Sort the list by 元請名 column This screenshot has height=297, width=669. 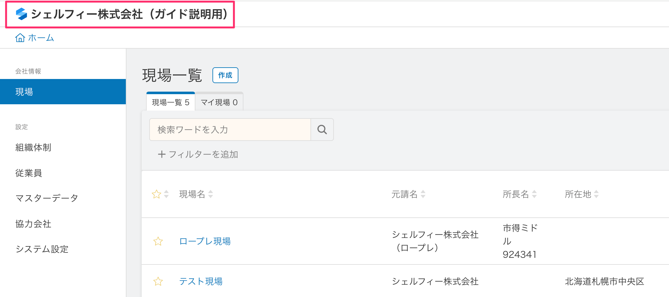pyautogui.click(x=423, y=194)
